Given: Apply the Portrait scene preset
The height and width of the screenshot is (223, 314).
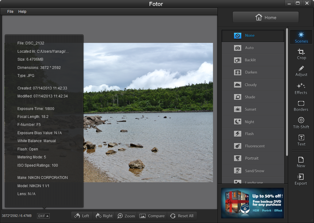Looking at the screenshot, I should [253, 158].
